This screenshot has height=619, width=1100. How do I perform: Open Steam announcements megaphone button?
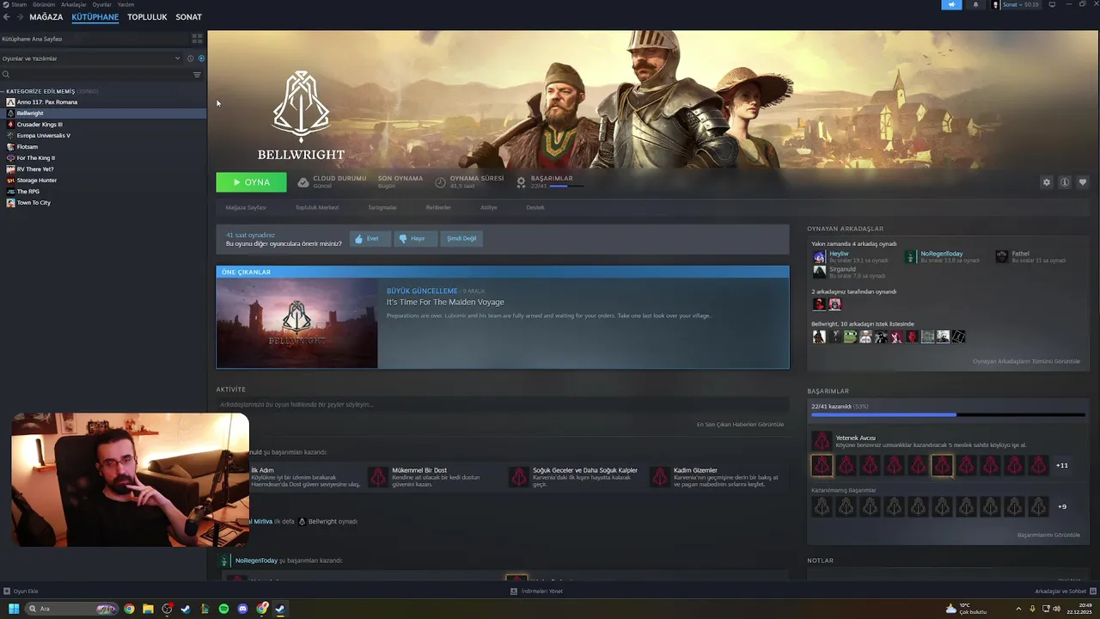[x=950, y=4]
